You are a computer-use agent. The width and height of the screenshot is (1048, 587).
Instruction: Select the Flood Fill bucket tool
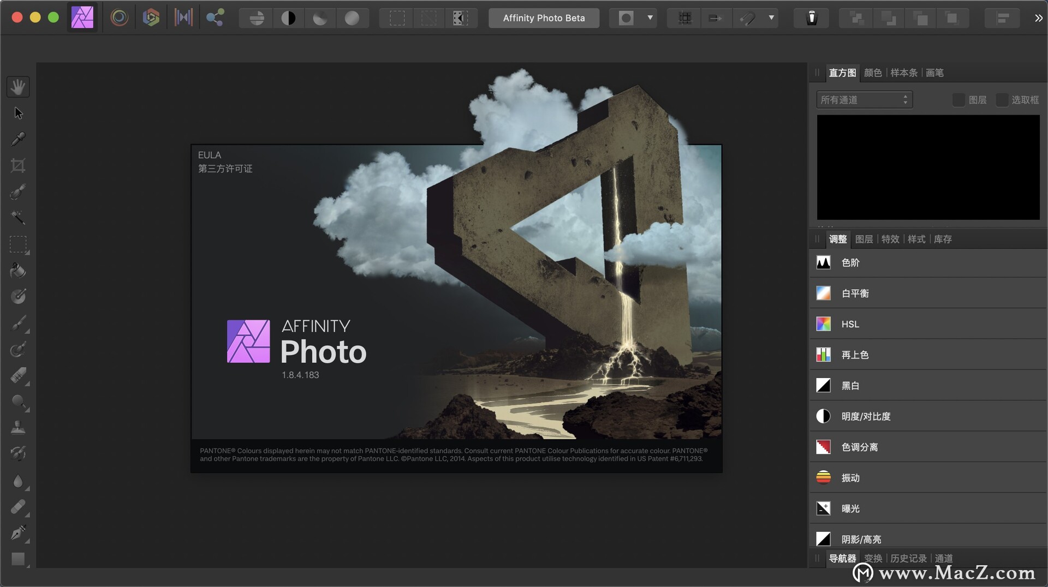click(x=18, y=271)
